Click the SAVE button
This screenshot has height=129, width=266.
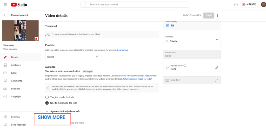pyautogui.click(x=209, y=15)
